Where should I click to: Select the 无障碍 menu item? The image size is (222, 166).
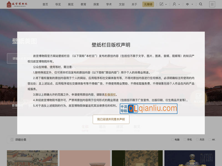click(148, 4)
